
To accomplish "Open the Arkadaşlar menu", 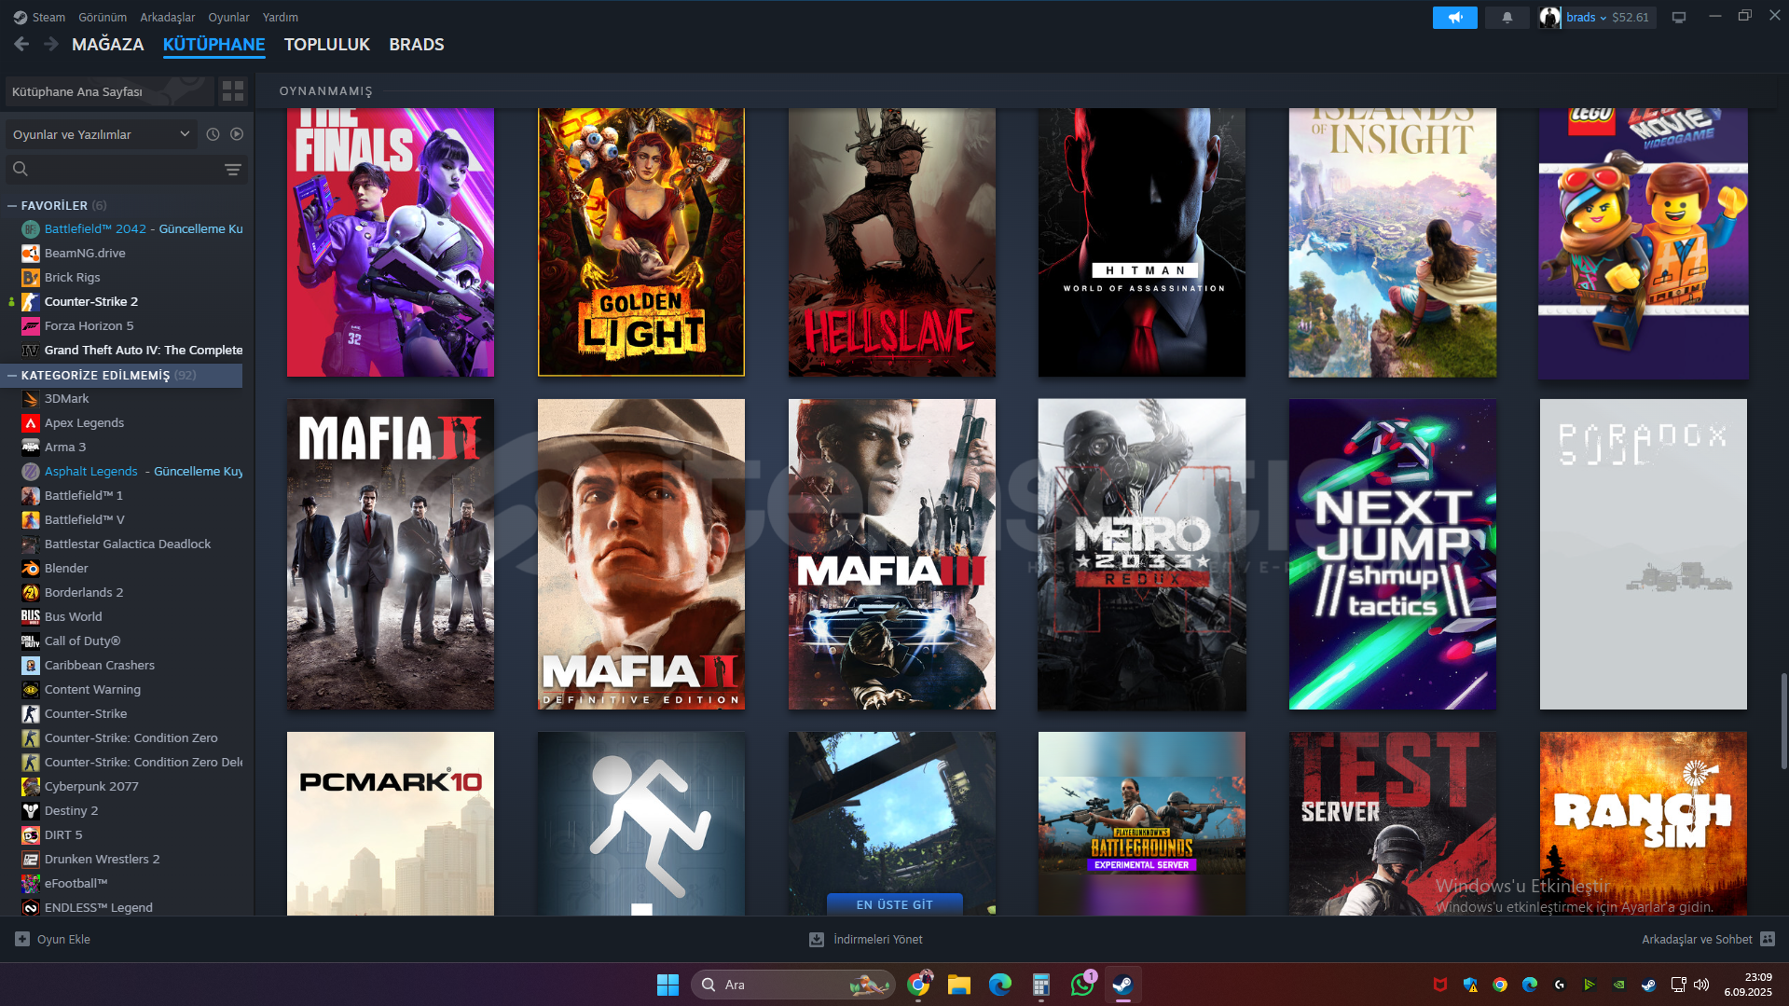I will point(168,17).
